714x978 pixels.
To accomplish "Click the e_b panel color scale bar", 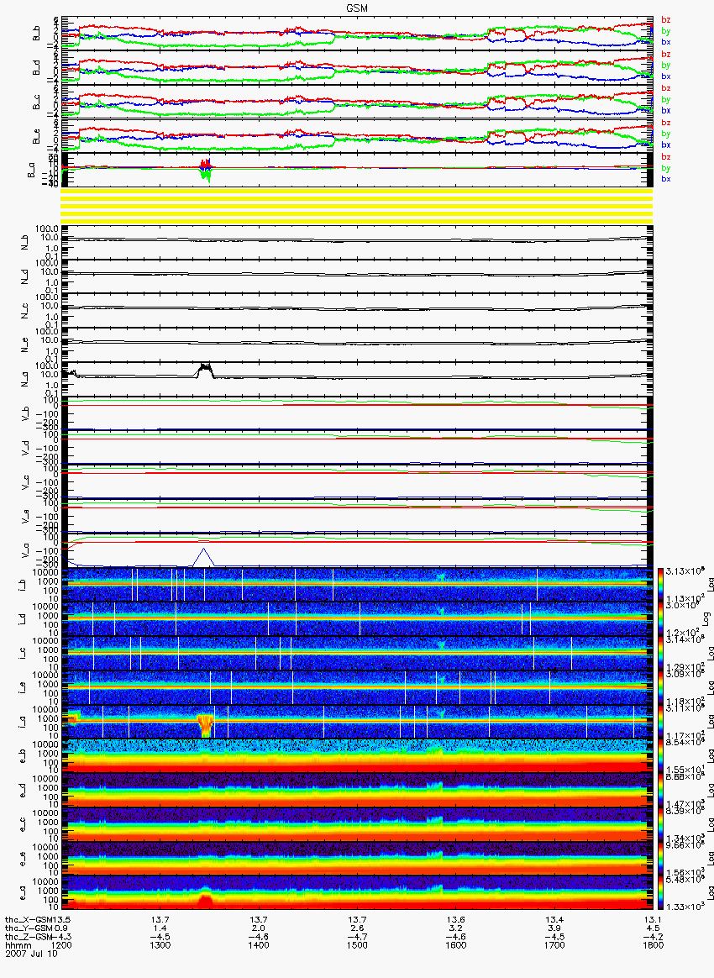I will pyautogui.click(x=659, y=756).
